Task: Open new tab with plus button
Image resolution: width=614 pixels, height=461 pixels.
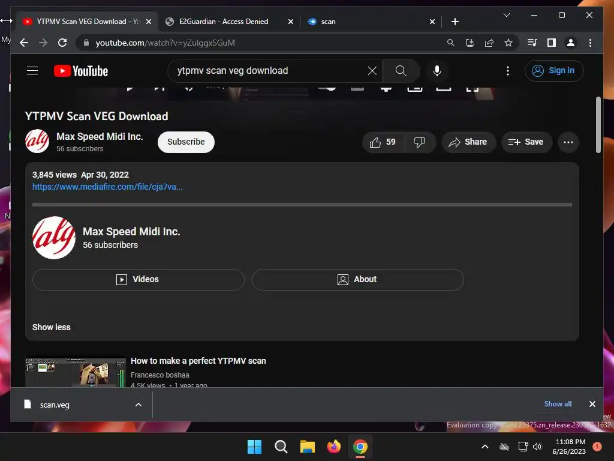Action: [455, 22]
